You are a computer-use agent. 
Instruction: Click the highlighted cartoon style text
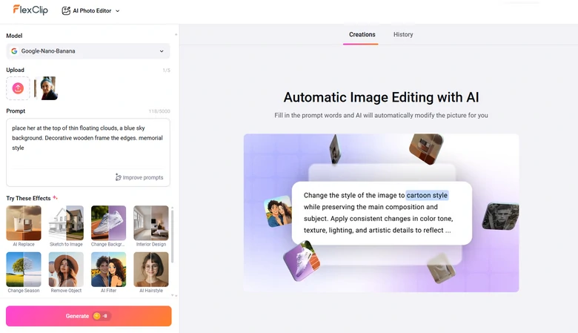click(x=427, y=195)
